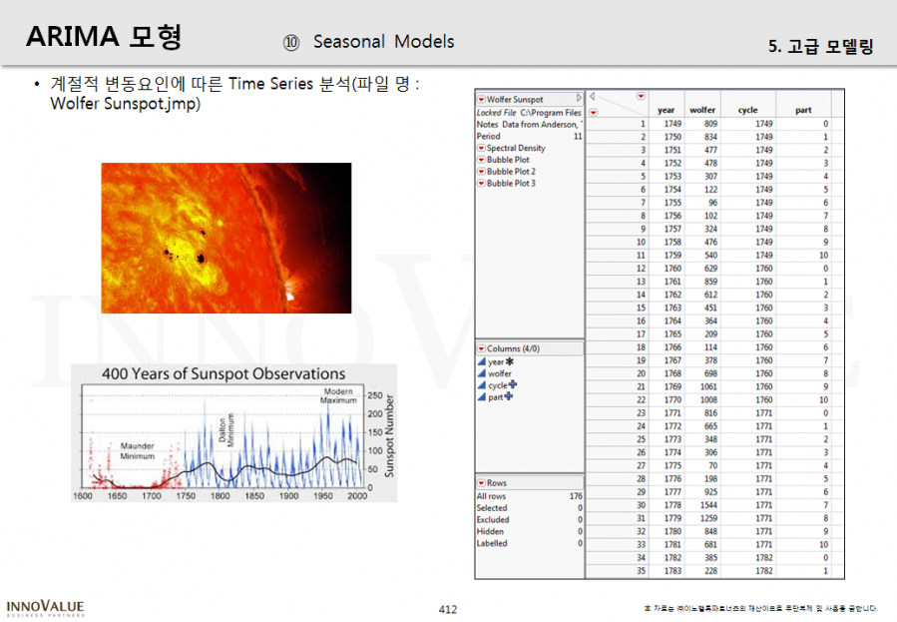897x622 pixels.
Task: Click the Selected rows entry
Action: 529,507
